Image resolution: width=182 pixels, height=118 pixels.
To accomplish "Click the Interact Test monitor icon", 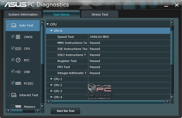I will click(14, 95).
